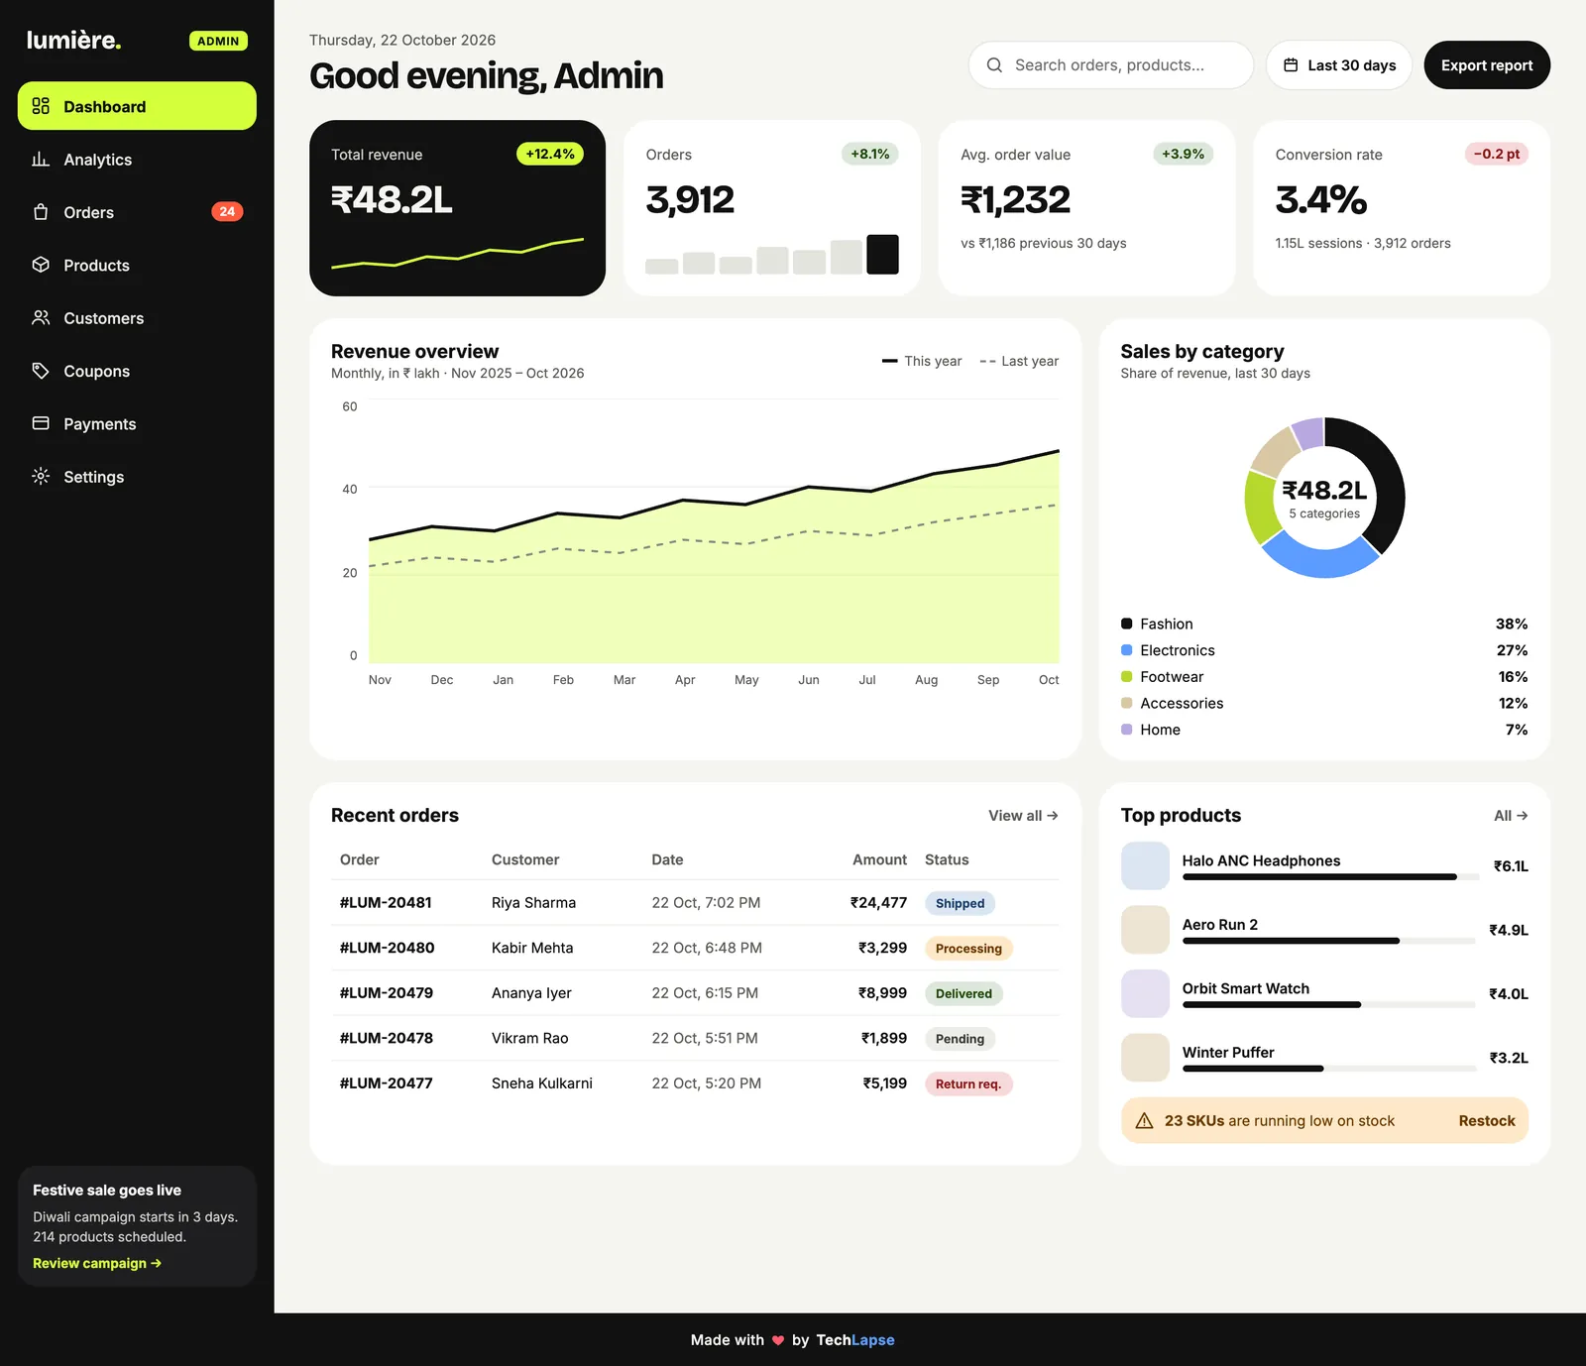Open the All top products link
This screenshot has width=1586, height=1366.
tap(1511, 816)
